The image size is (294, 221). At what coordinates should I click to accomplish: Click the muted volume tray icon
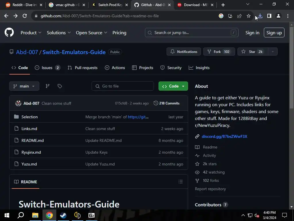[x=257, y=215]
